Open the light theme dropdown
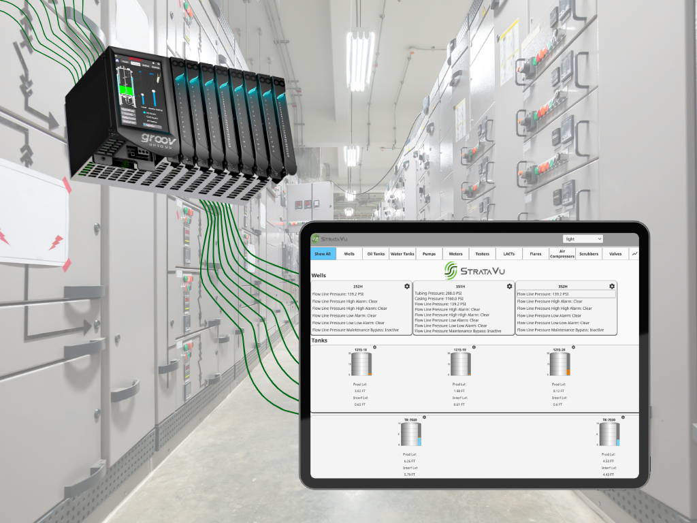 [x=583, y=238]
